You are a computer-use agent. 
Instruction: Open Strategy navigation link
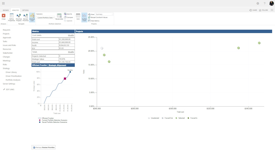(x=6, y=68)
